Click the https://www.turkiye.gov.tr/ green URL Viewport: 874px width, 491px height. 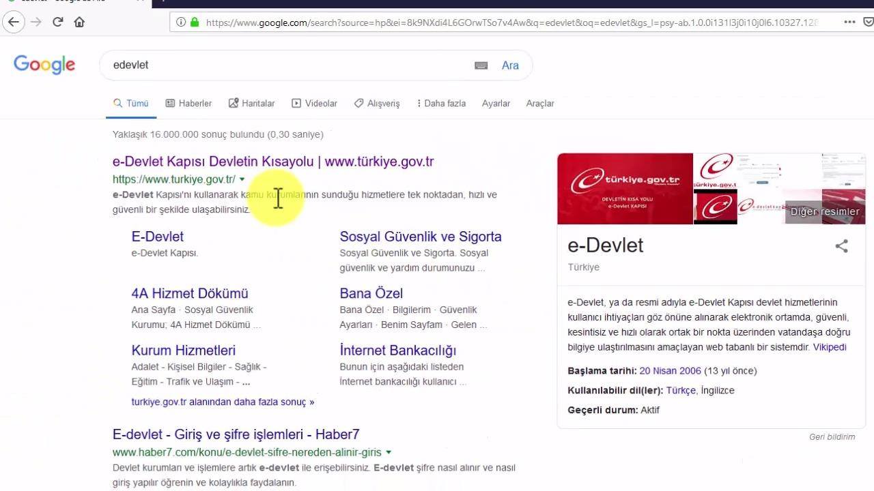click(174, 179)
